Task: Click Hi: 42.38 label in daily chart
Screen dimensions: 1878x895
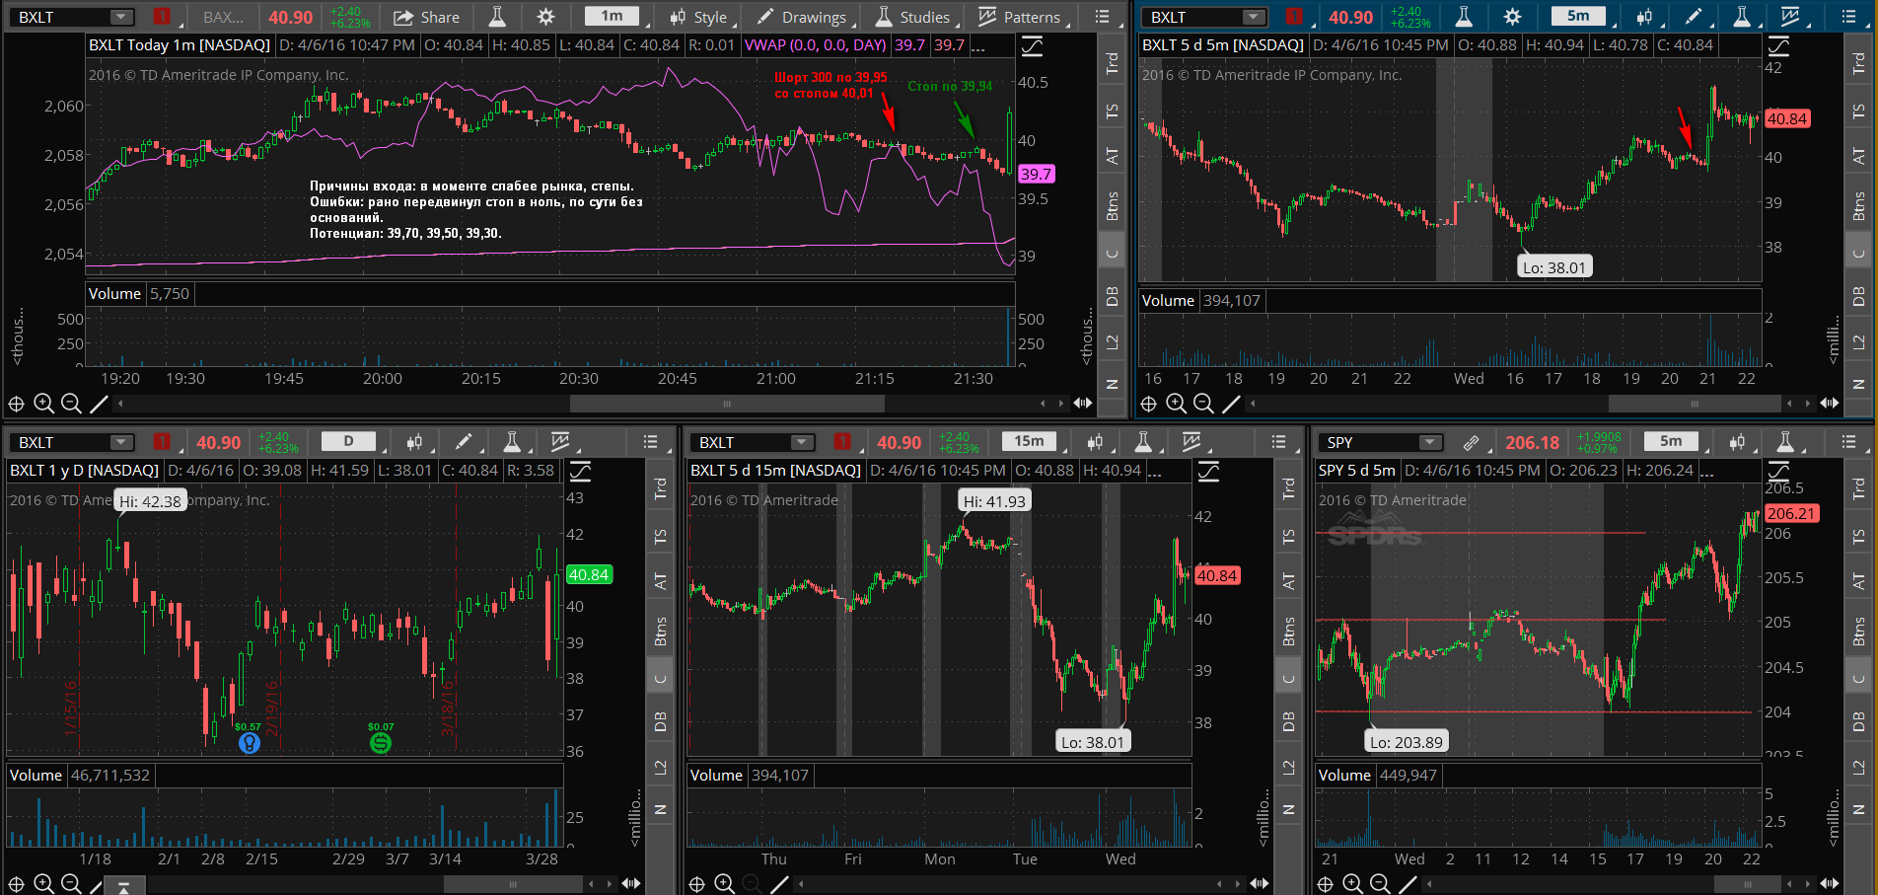Action: point(151,501)
